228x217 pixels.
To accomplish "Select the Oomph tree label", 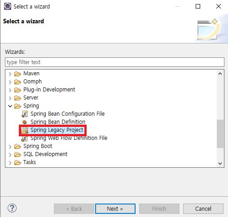I will click(32, 82).
